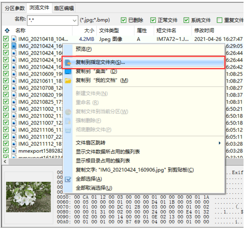The width and height of the screenshot is (245, 228).
Task: Click the left arrow of horizontal scrollbar
Action: [x=5, y=161]
